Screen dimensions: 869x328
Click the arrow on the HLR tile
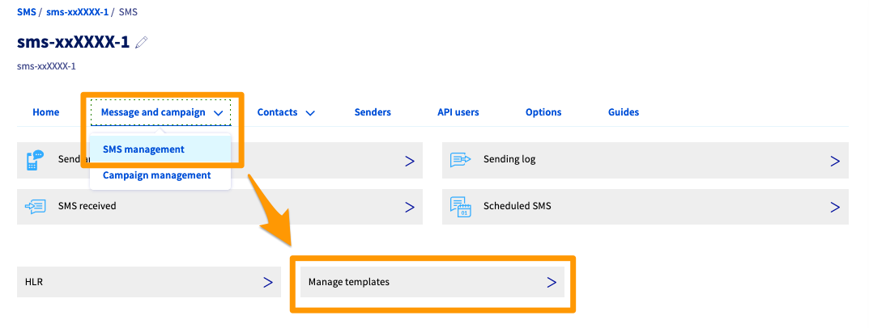point(267,282)
